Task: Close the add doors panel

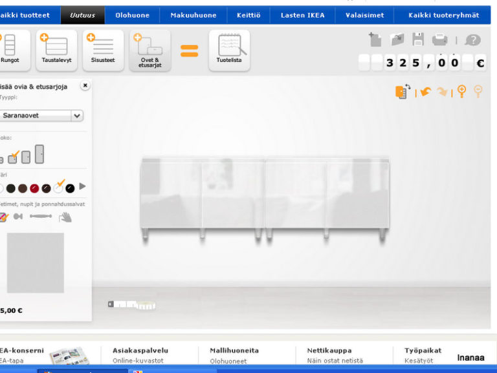Action: pos(85,85)
